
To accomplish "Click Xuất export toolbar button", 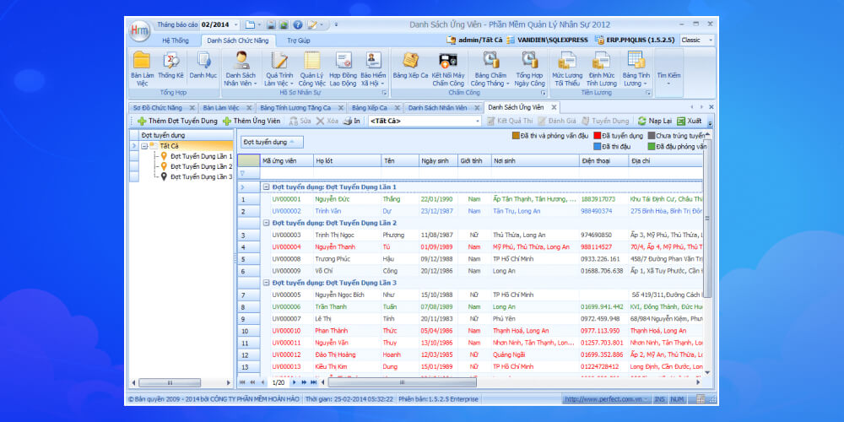I will (690, 121).
